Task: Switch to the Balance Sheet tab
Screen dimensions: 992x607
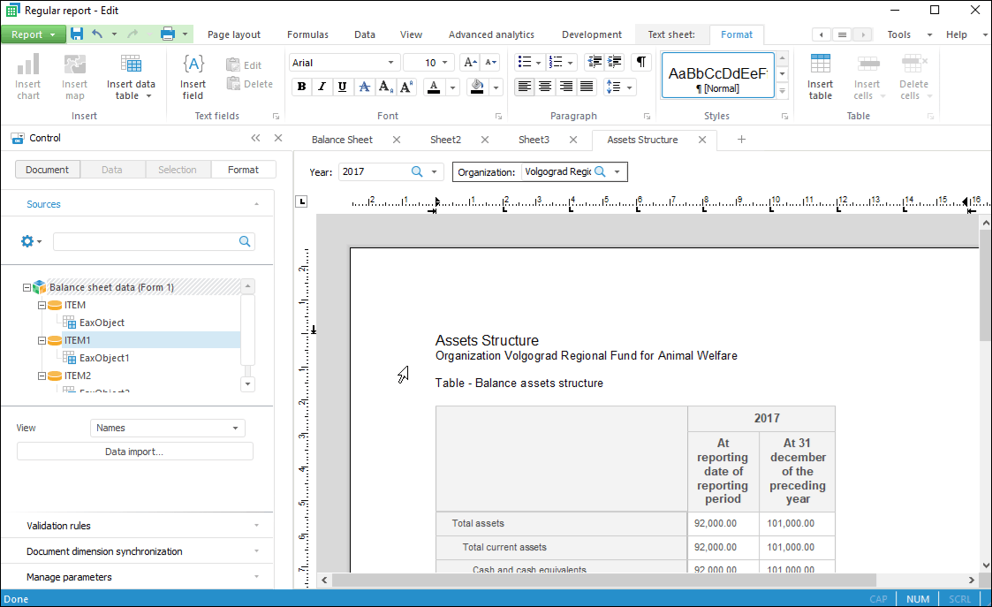Action: tap(342, 140)
